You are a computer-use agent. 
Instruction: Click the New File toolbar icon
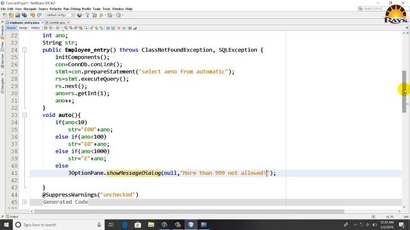click(x=5, y=15)
